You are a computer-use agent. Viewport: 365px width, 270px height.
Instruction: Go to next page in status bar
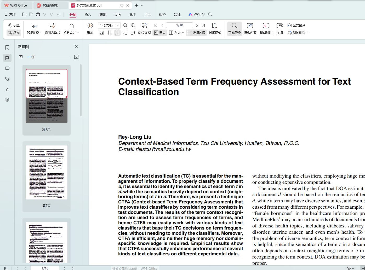pyautogui.click(x=65, y=268)
